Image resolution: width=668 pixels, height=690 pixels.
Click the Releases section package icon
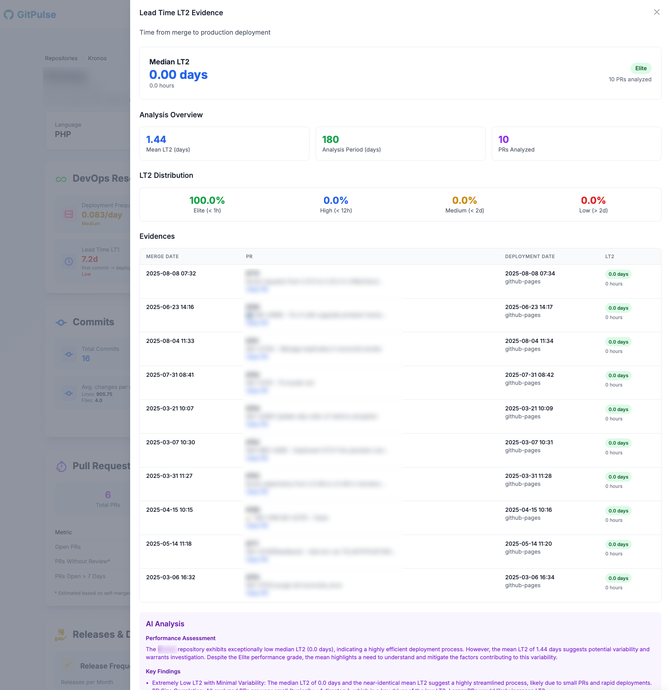point(61,635)
